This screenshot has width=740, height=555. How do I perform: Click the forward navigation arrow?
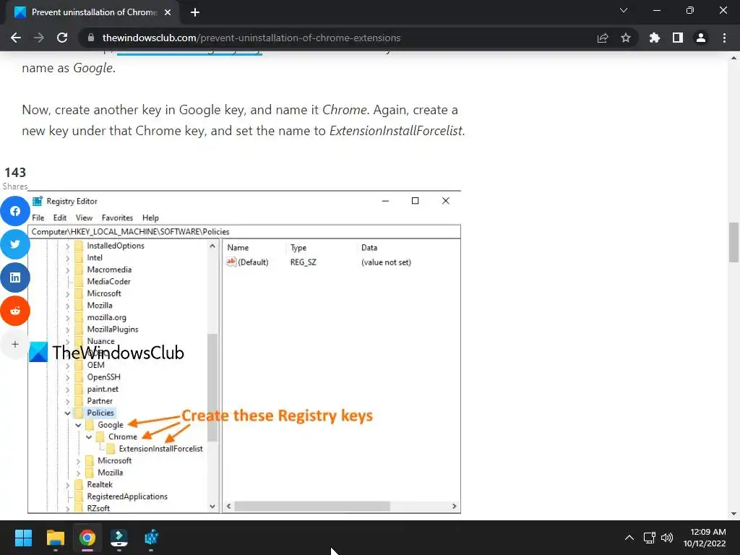(x=39, y=38)
